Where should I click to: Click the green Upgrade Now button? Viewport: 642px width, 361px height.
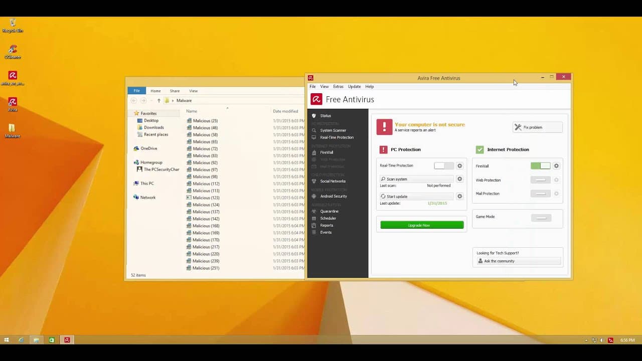pyautogui.click(x=422, y=225)
